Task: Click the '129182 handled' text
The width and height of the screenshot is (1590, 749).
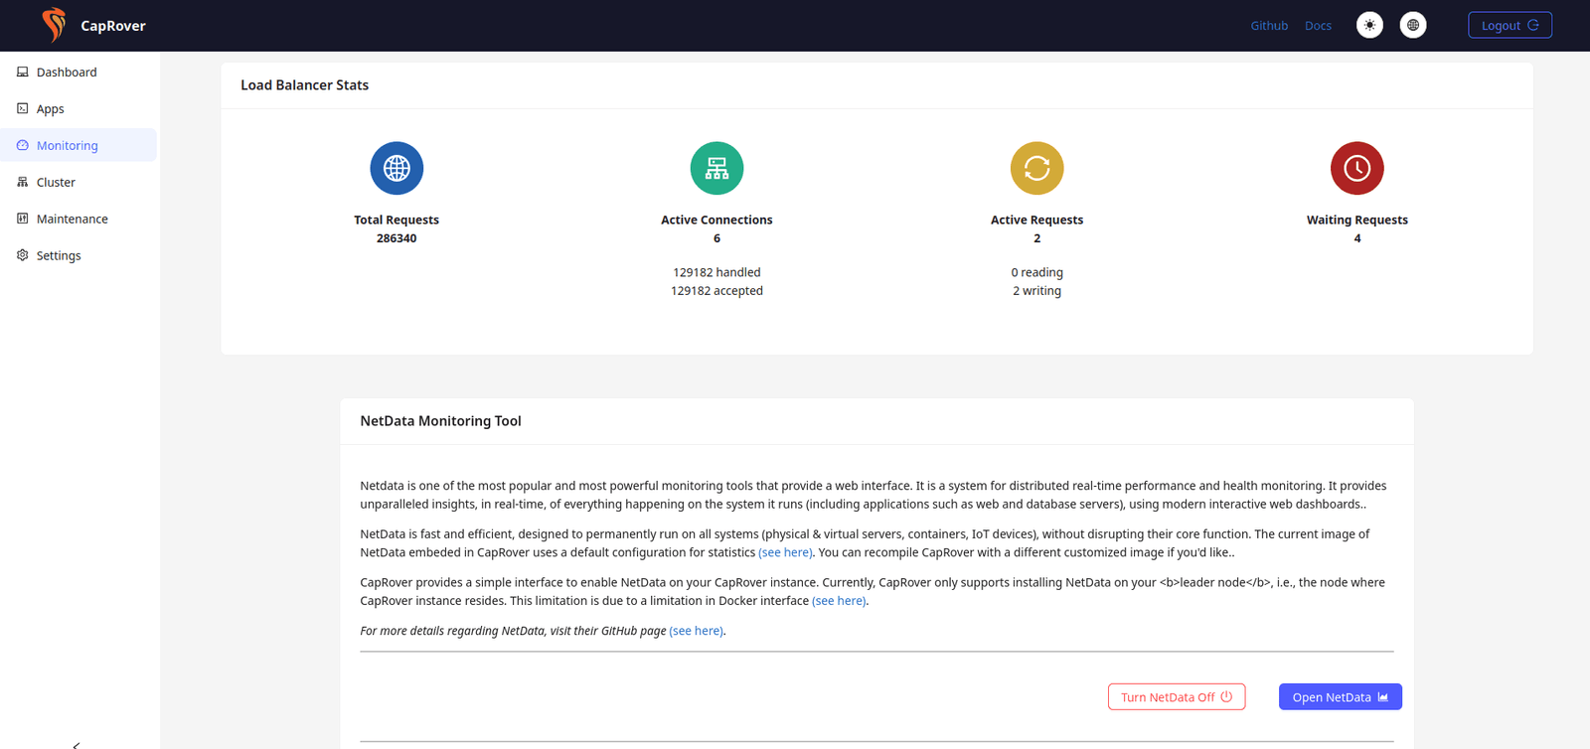Action: tap(716, 272)
